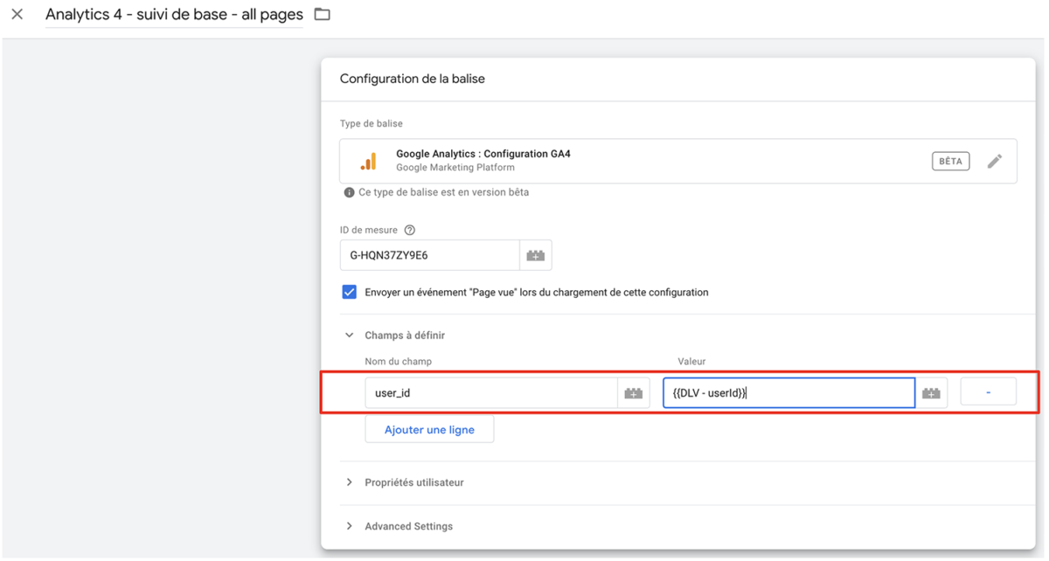Click Ajouter une ligne button

click(429, 430)
